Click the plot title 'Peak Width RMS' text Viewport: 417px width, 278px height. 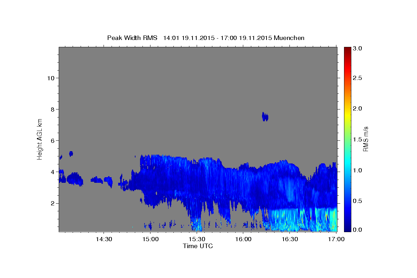click(132, 38)
